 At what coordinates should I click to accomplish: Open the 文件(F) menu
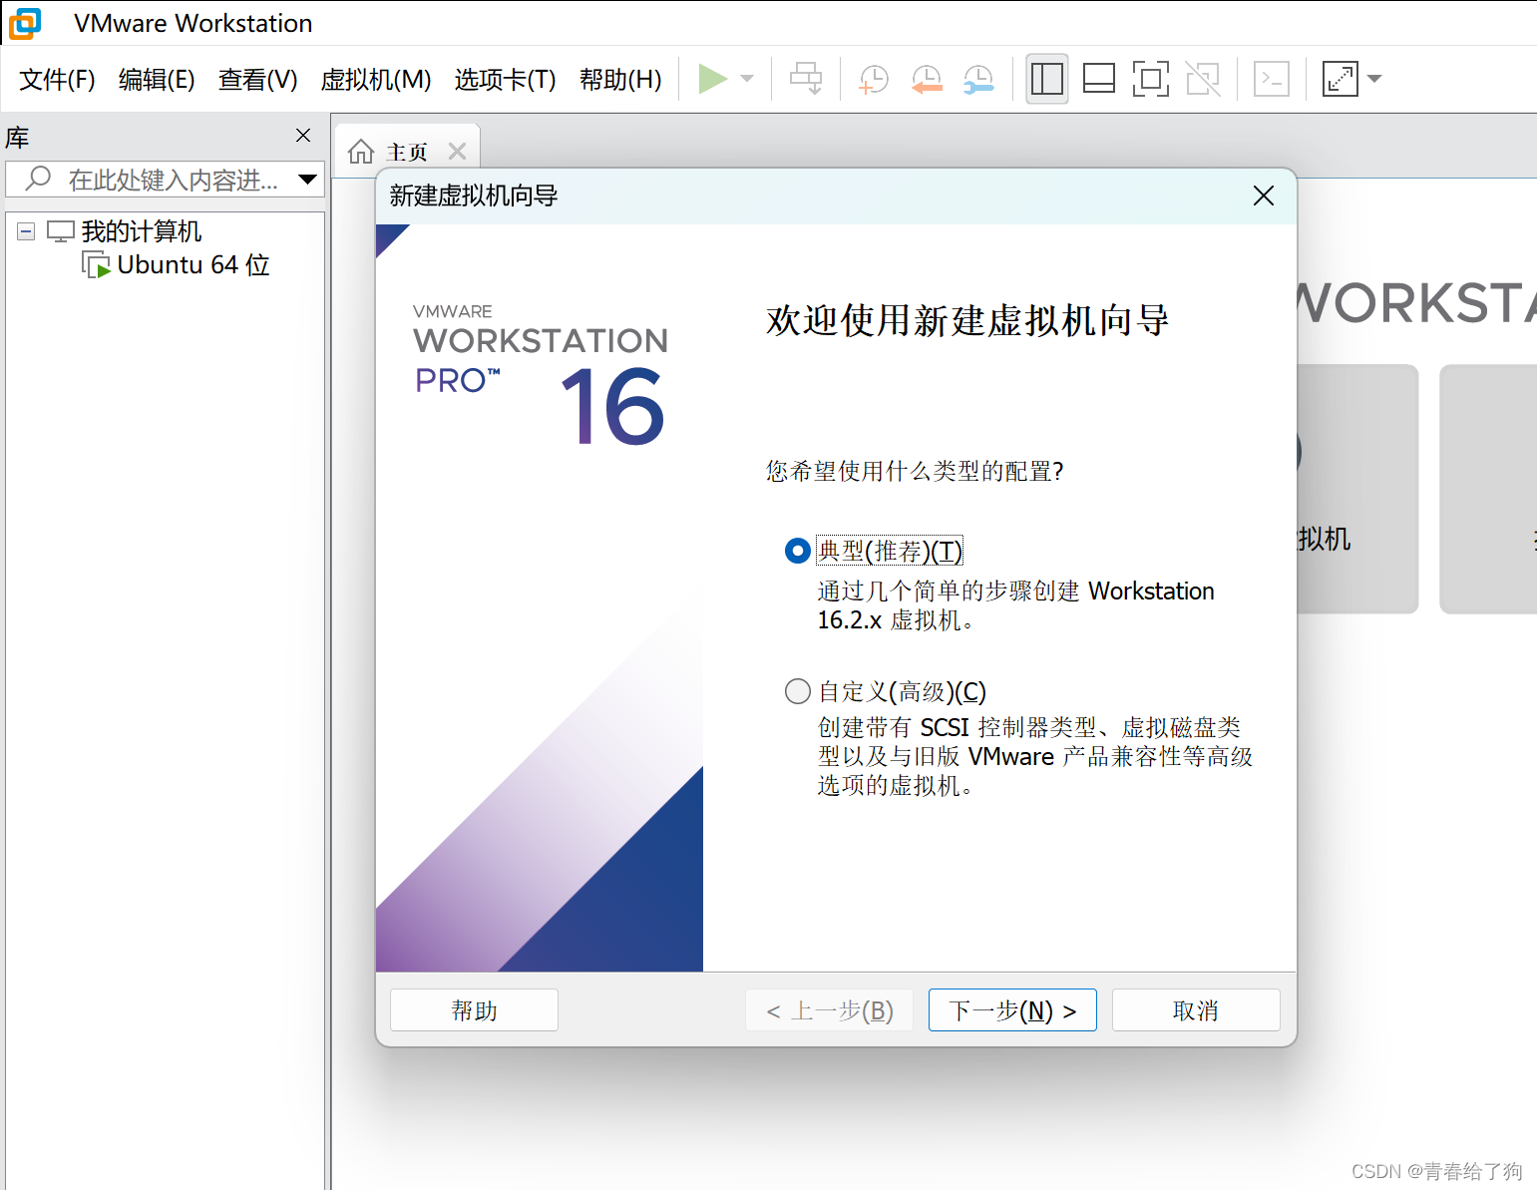(x=57, y=80)
